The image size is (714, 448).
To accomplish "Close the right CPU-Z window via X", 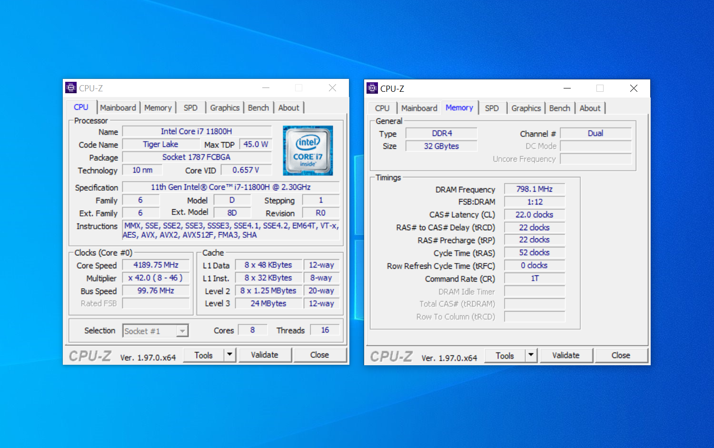I will (x=634, y=88).
